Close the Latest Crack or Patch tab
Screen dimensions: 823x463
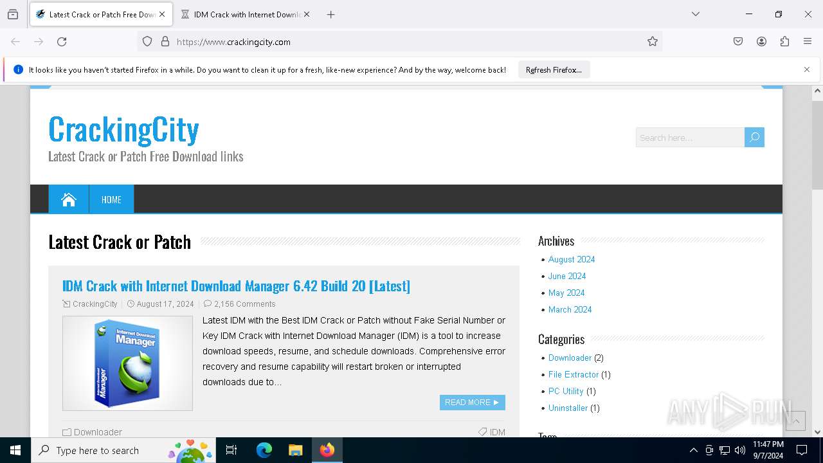point(162,14)
